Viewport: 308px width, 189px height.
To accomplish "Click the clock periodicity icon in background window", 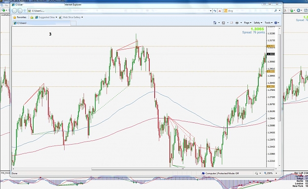I will coord(299,10).
